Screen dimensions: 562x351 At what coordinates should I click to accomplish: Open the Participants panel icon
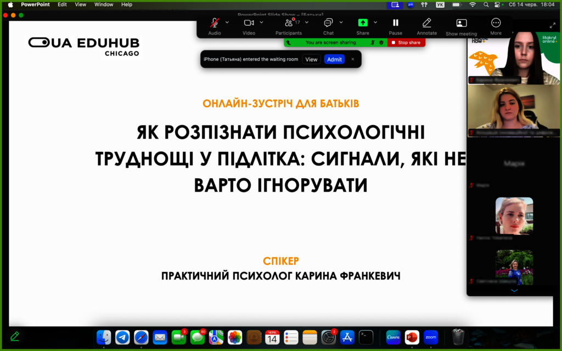(289, 23)
